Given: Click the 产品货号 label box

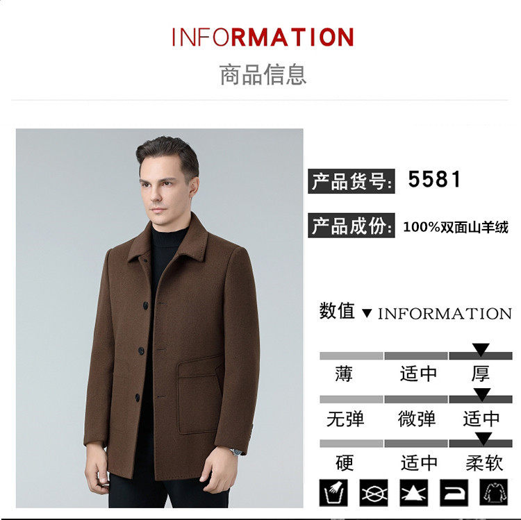Looking at the screenshot, I should [x=352, y=181].
